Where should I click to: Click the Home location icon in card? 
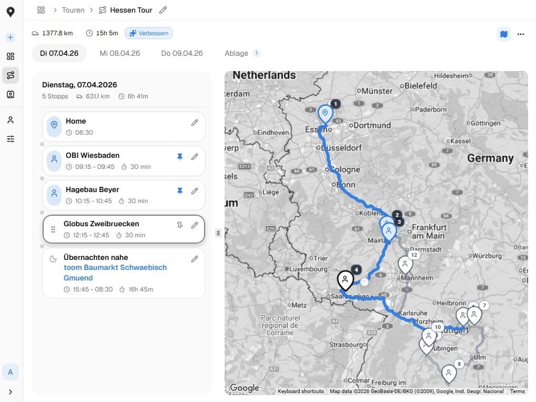(54, 127)
